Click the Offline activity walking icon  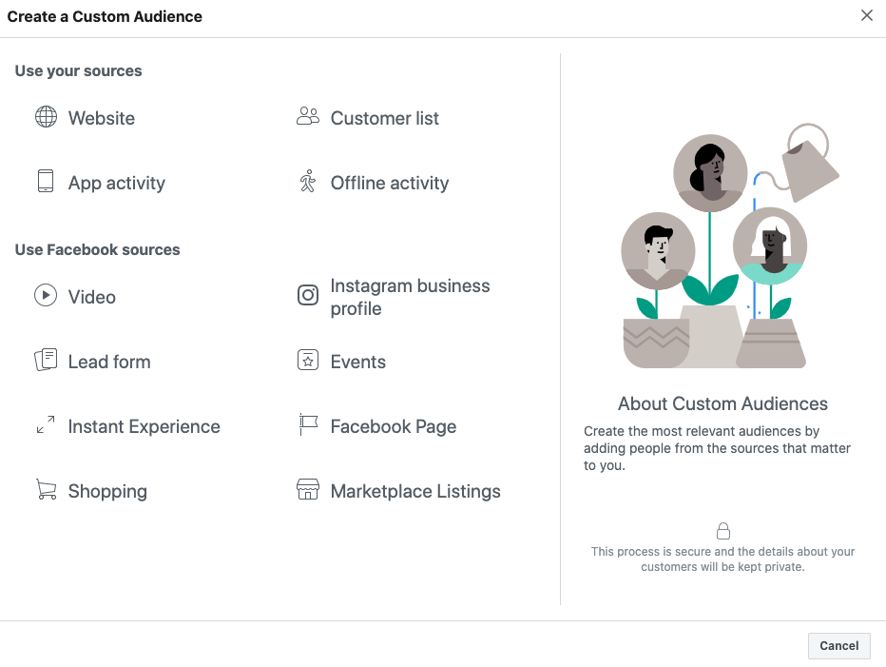click(306, 182)
